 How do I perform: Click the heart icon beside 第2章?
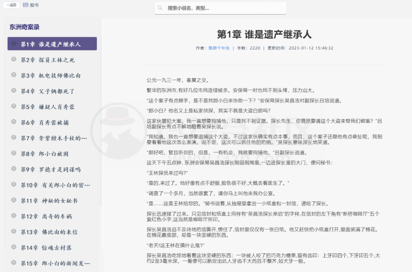[x=14, y=59]
